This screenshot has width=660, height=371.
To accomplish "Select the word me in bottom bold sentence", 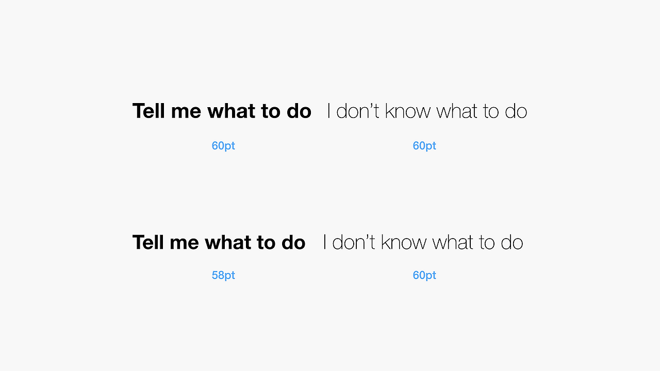I will 184,243.
